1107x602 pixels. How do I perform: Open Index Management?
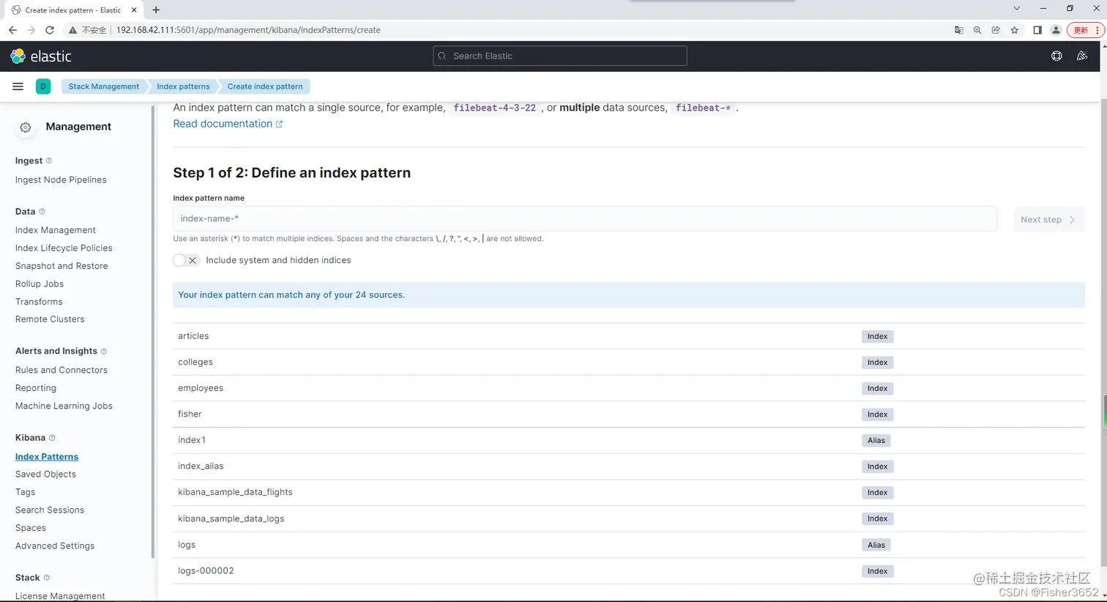tap(56, 230)
